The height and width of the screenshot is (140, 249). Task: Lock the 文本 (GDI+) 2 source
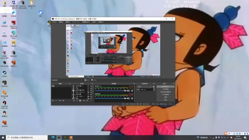click(91, 92)
